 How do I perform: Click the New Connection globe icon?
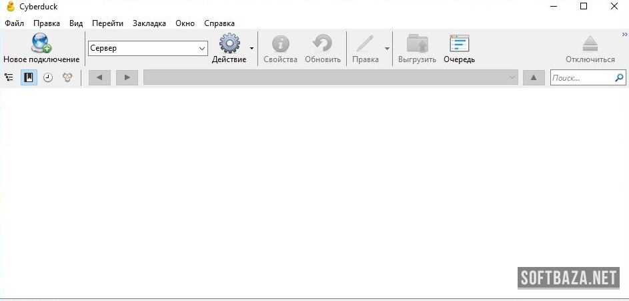[41, 44]
